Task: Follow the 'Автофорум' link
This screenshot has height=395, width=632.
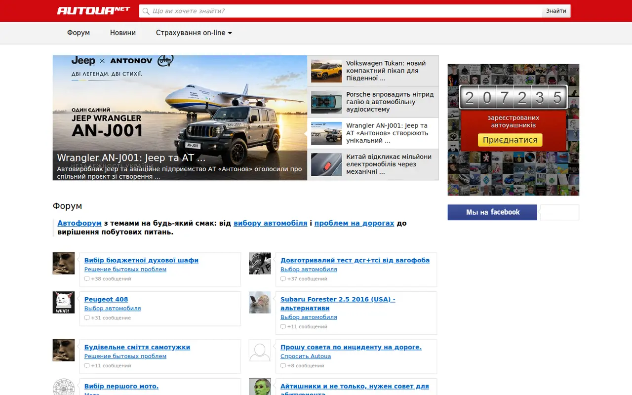Action: pos(79,223)
